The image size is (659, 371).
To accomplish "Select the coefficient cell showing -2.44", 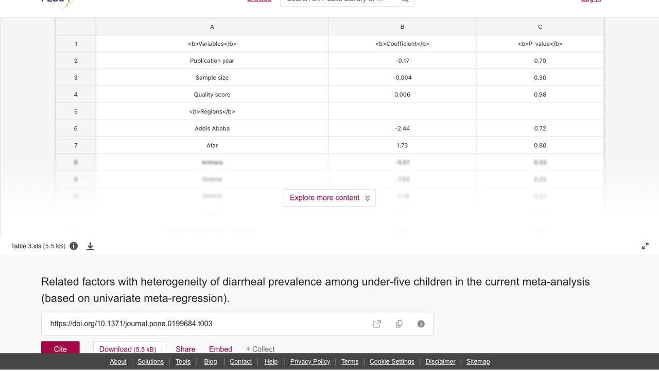I will (403, 129).
